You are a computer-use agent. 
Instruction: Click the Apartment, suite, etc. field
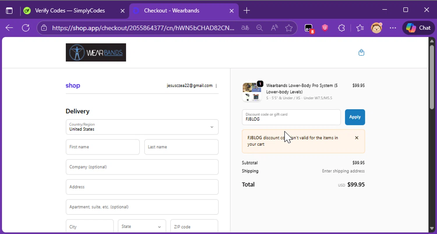coord(142,207)
